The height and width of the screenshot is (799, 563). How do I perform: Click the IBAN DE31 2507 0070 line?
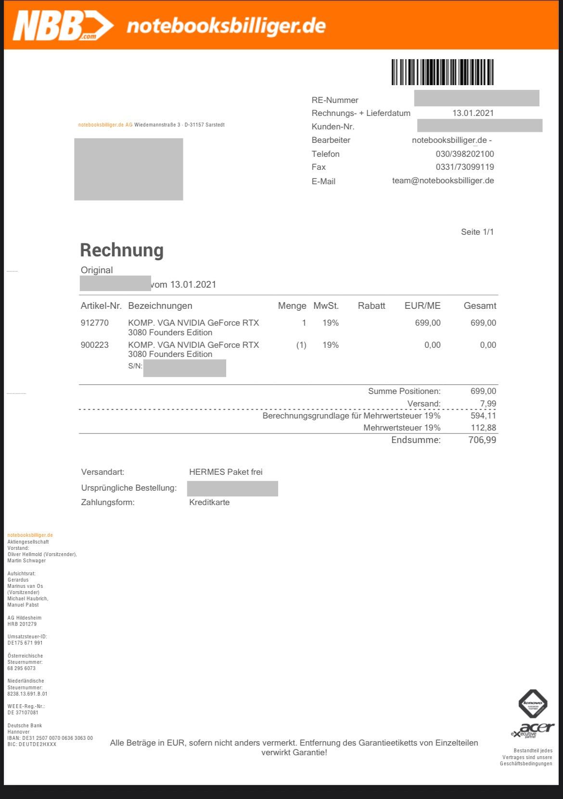(x=50, y=738)
